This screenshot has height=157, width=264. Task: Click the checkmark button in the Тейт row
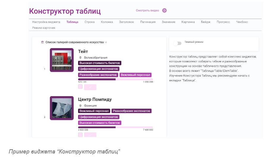coord(90,87)
